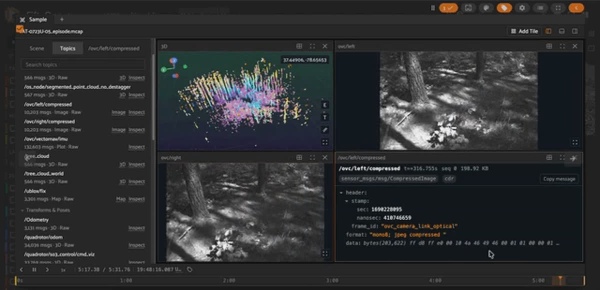The height and width of the screenshot is (290, 600).
Task: Click Inspect for /ovc/left/compressed topic
Action: click(136, 113)
